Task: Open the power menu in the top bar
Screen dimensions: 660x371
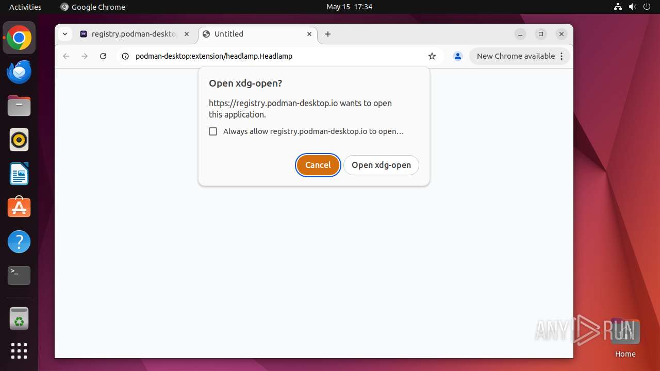Action: click(x=647, y=7)
